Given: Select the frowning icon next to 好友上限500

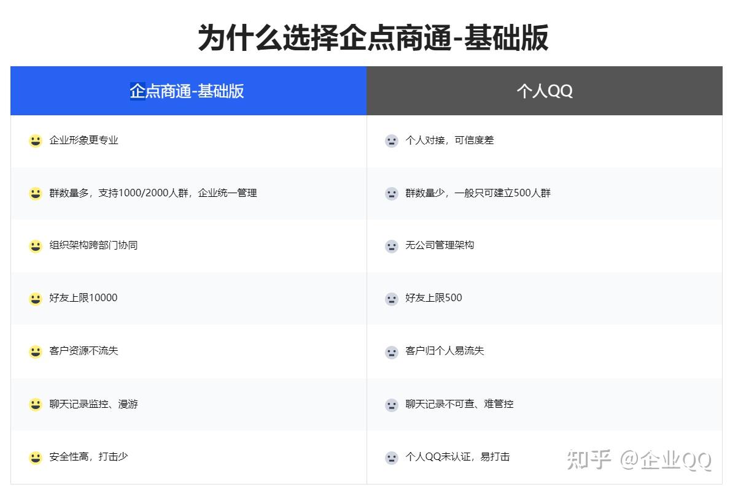Looking at the screenshot, I should [x=391, y=298].
